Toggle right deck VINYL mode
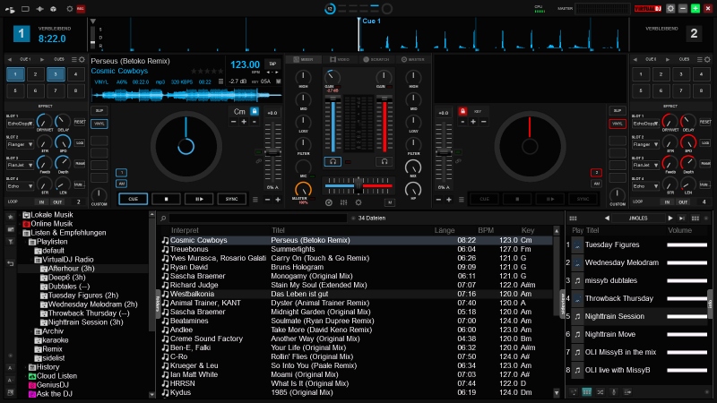 (x=618, y=124)
